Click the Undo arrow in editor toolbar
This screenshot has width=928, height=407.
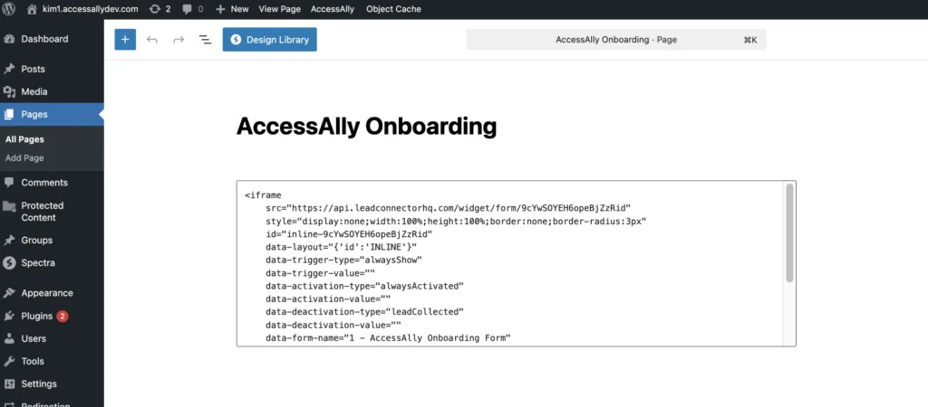click(x=152, y=40)
